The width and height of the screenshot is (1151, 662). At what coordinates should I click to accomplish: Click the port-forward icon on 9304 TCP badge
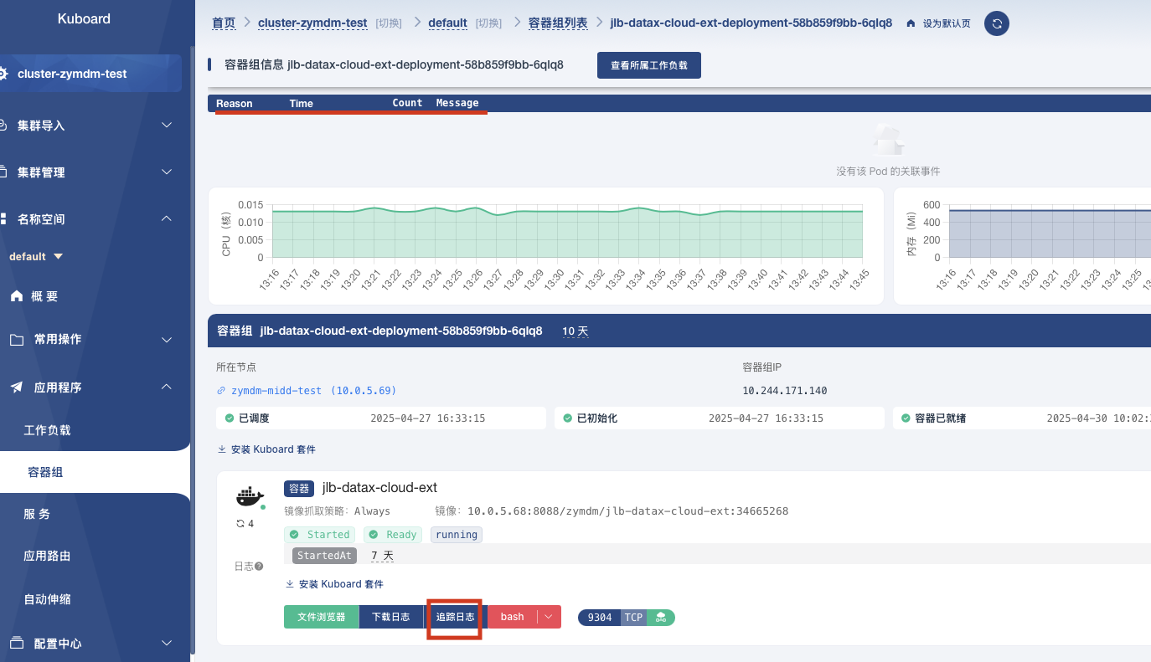661,618
